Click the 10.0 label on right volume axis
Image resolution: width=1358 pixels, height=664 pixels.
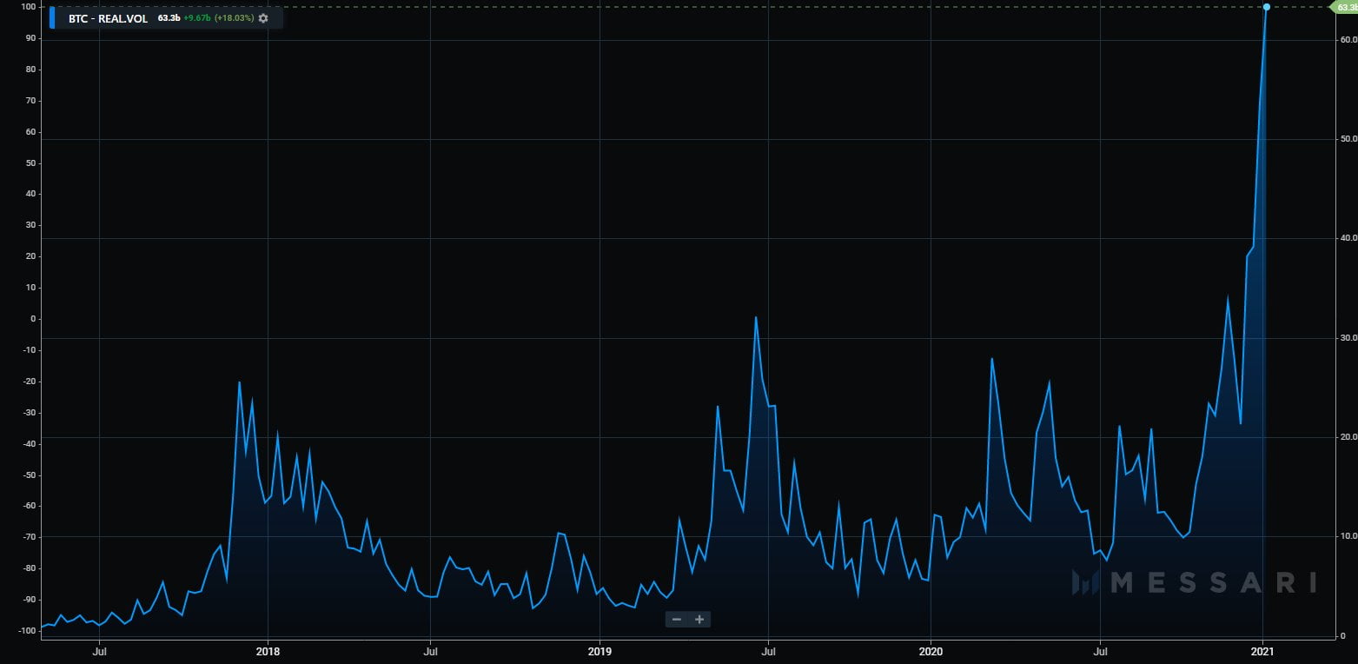click(1346, 537)
